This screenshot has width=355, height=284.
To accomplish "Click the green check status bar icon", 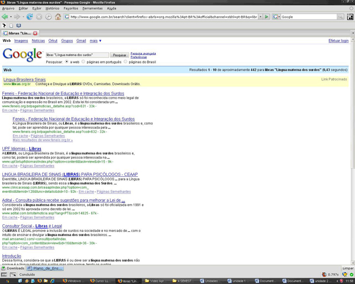I will [351, 275].
